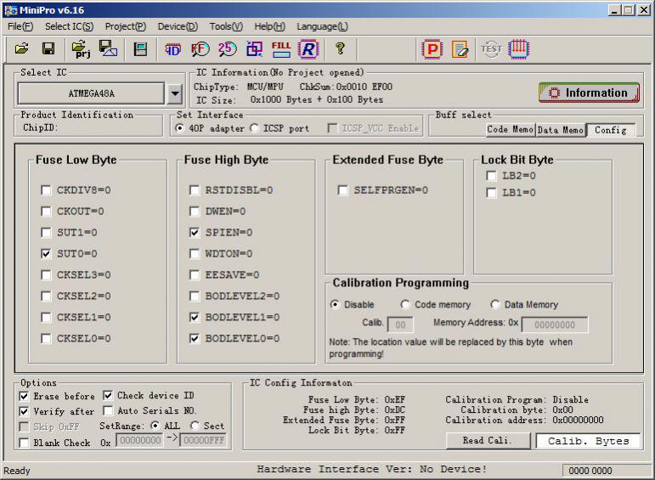The image size is (655, 480).
Task: Click the ID chip toolbar icon
Action: click(x=172, y=49)
